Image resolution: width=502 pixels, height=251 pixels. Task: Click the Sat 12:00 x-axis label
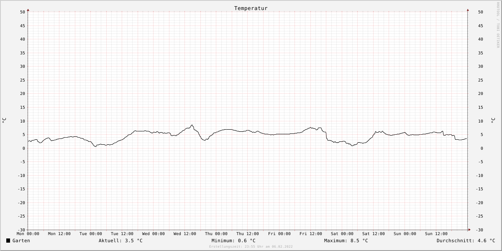tap(374, 233)
